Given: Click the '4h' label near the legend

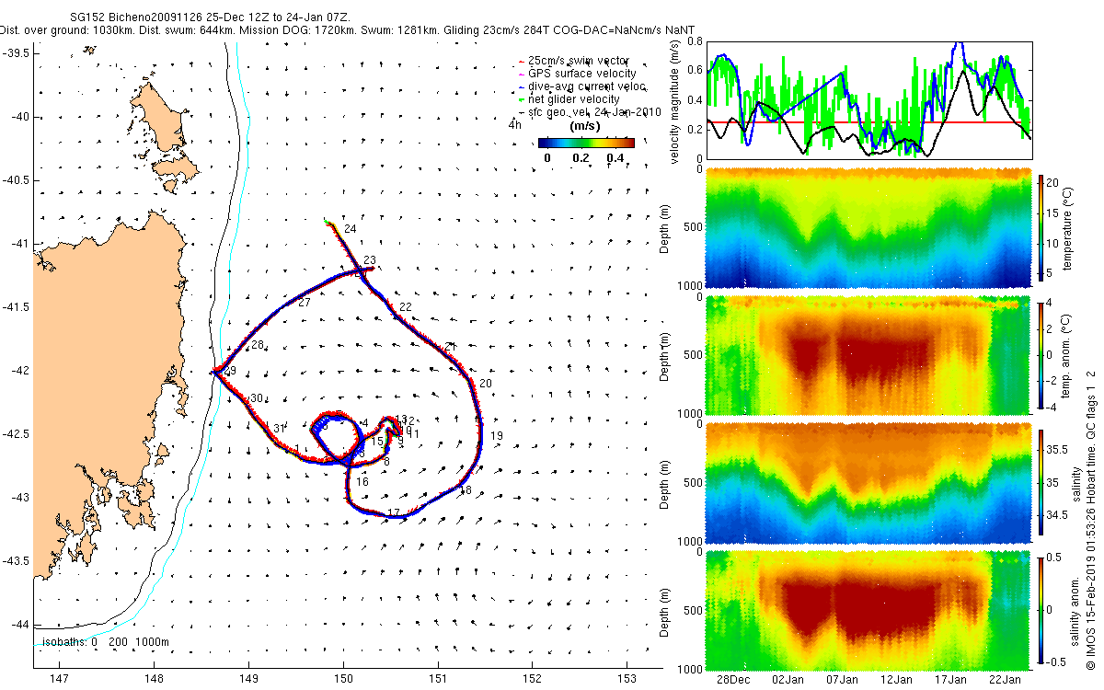Looking at the screenshot, I should click(x=515, y=123).
